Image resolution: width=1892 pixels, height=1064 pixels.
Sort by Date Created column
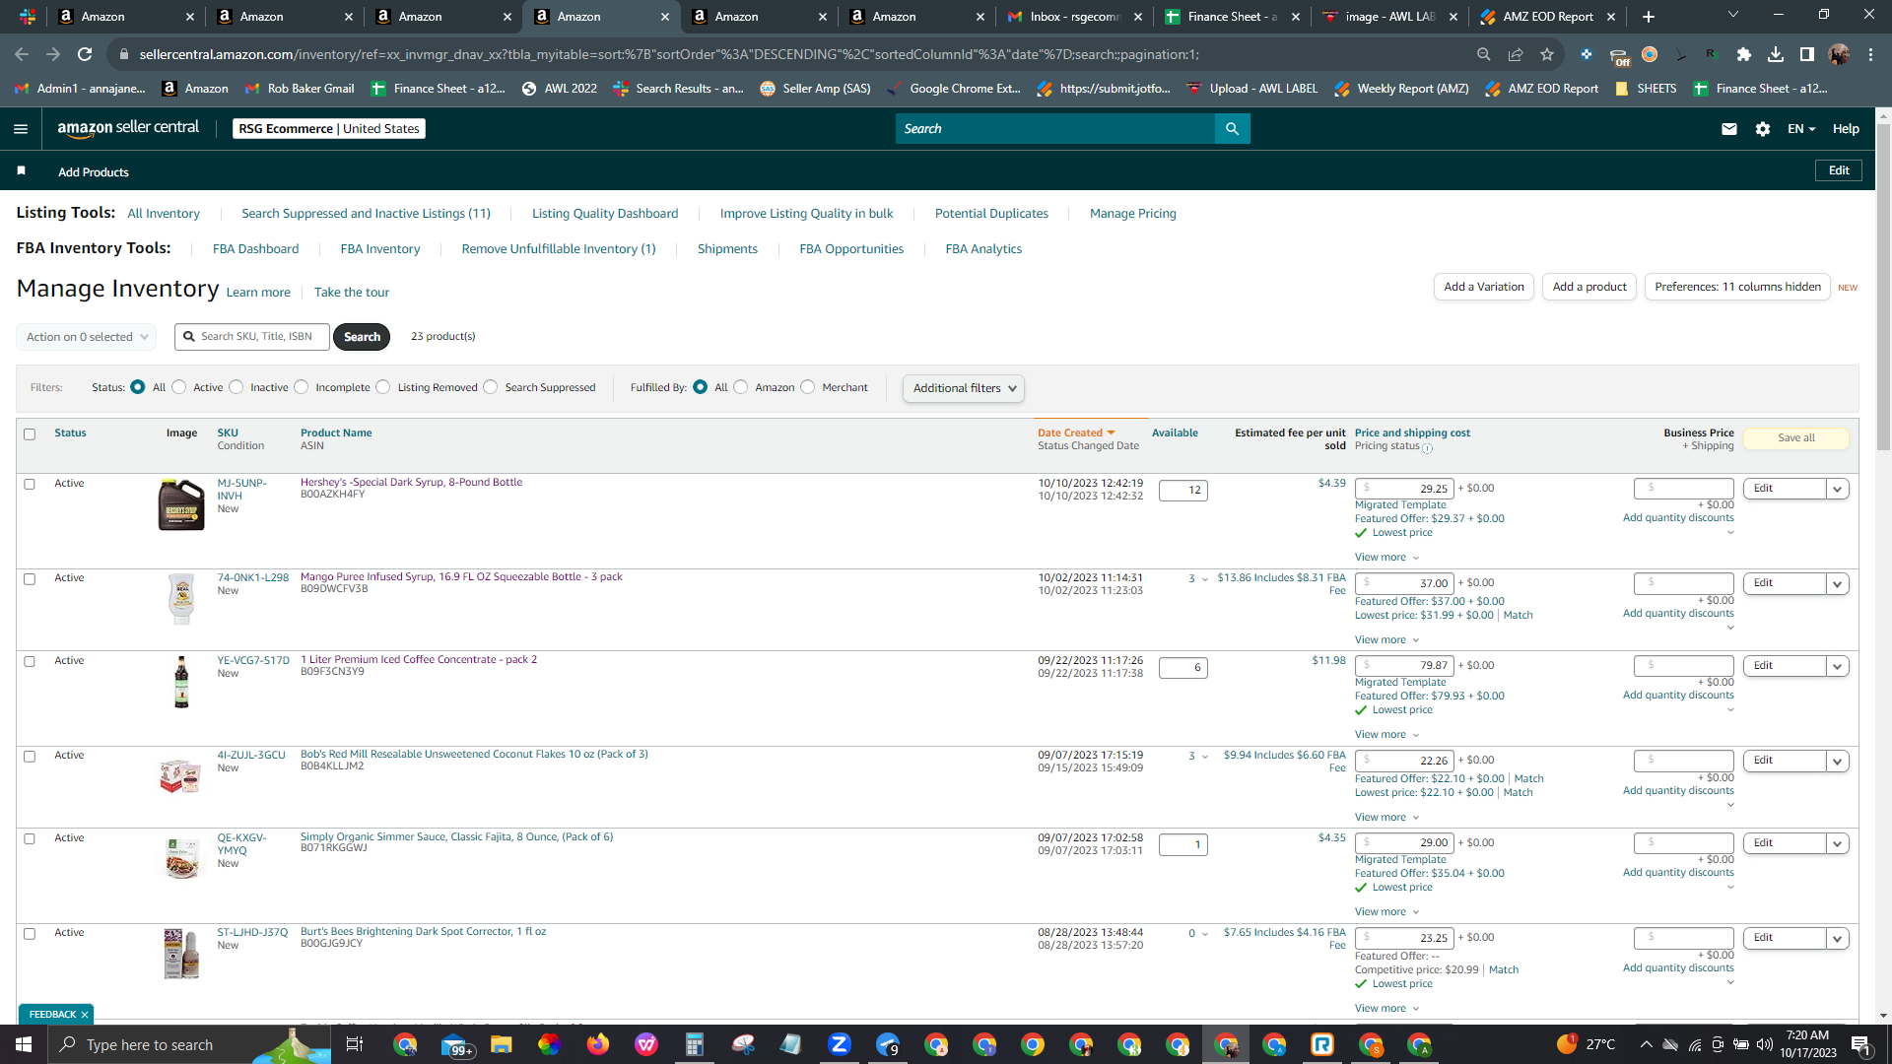1075,433
